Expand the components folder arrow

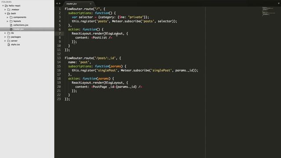coord(7,18)
